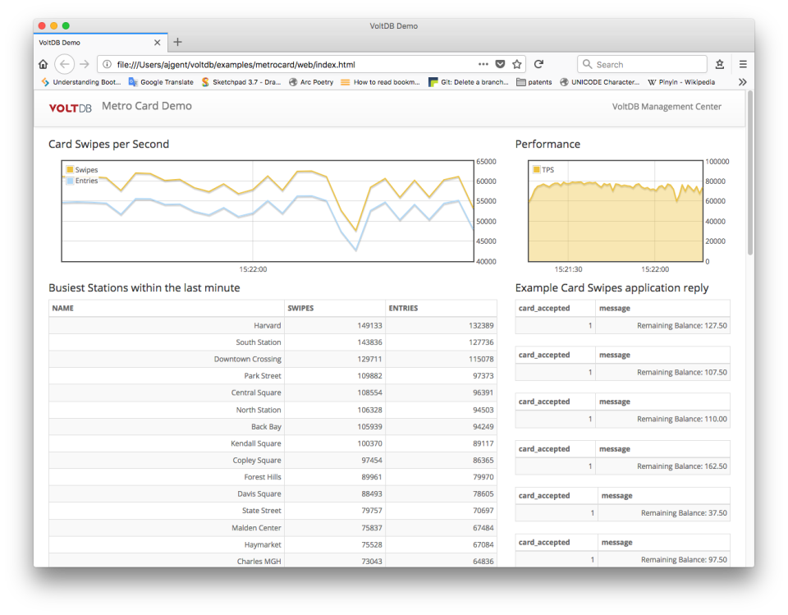Open Sketchpad 3.7 bookmark
Image resolution: width=788 pixels, height=615 pixels.
[241, 82]
